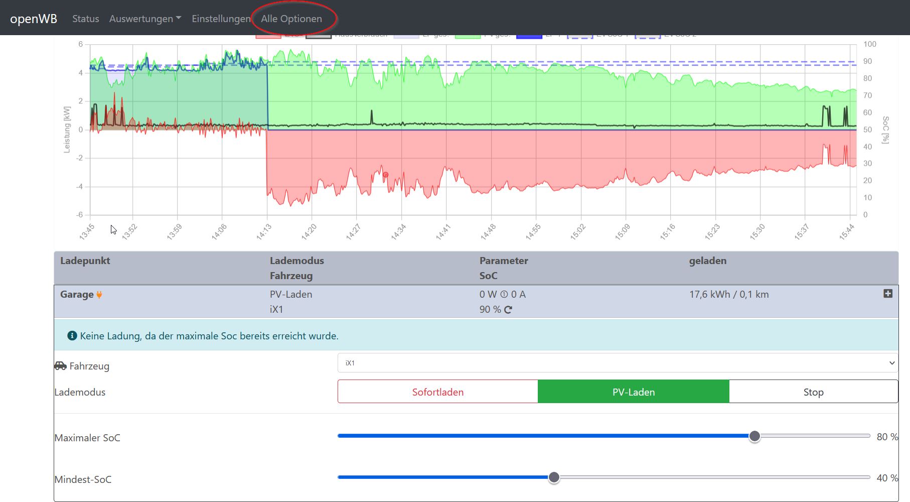Set charge mode to Stop
Viewport: 910px width, 502px height.
[x=813, y=392]
